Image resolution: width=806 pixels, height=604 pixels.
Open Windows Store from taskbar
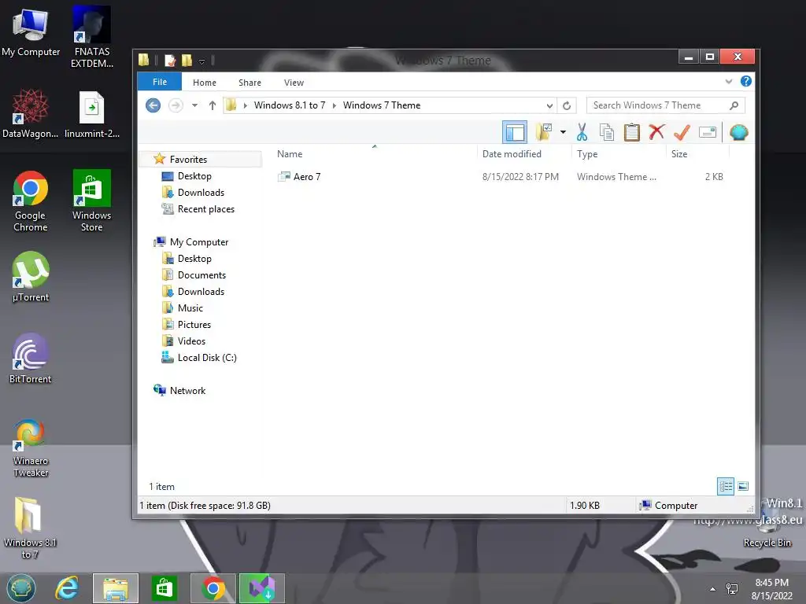click(165, 588)
